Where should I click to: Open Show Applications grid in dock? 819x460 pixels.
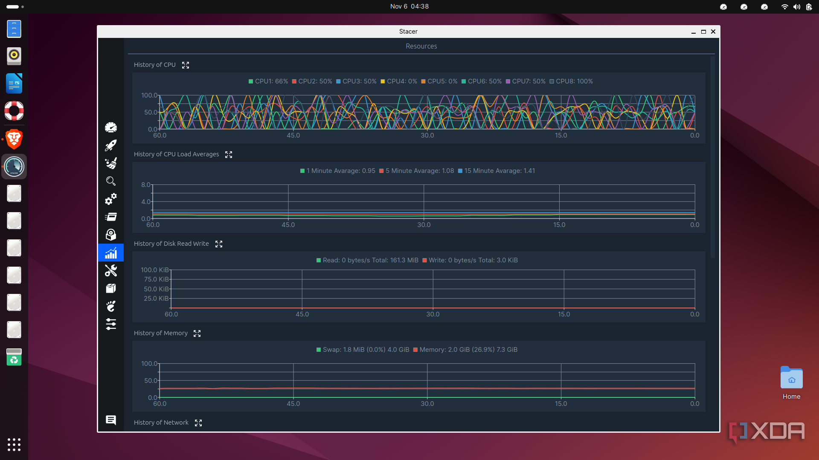pyautogui.click(x=14, y=445)
